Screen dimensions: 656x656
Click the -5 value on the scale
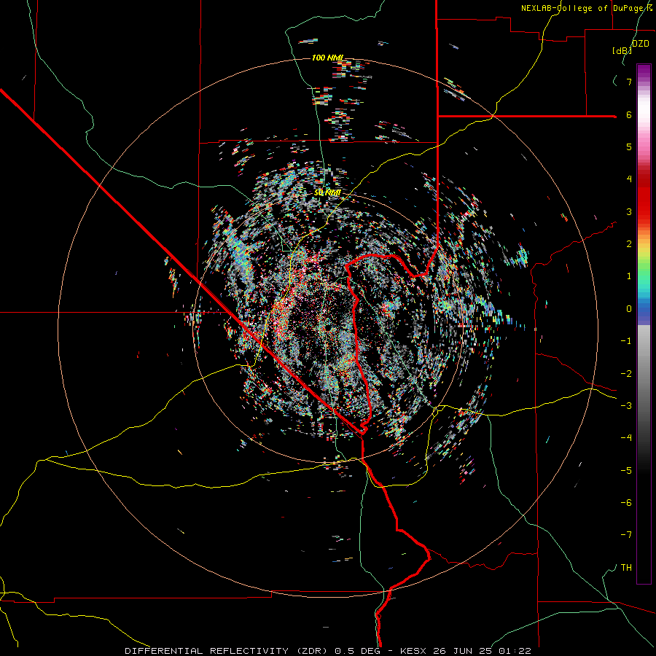(x=626, y=471)
